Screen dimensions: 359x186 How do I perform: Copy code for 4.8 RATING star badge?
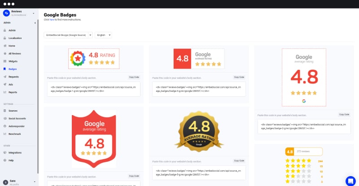point(134,77)
